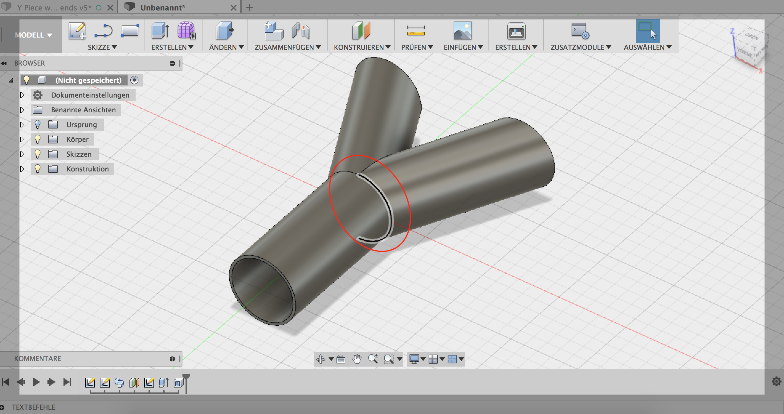Open Skizze erstellen with the pencil icon

(x=78, y=31)
